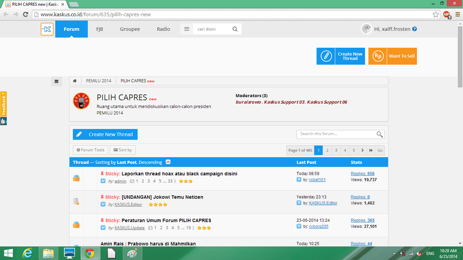Expand thread preview for Laporkan thread hoax
This screenshot has height=260, width=463.
pos(103,181)
